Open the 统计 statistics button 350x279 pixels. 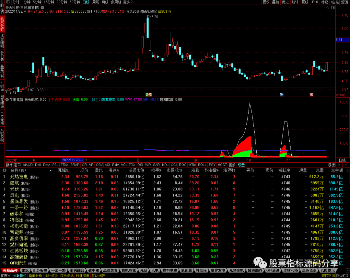[295, 2]
